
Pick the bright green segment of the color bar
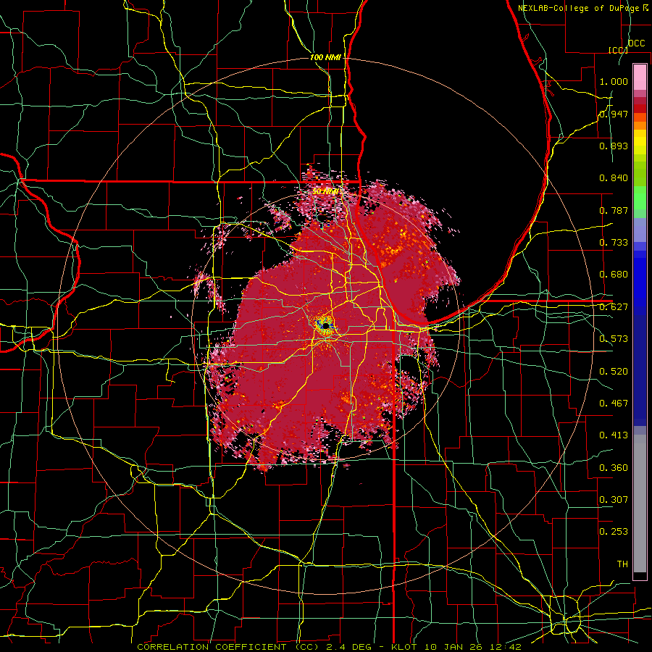(640, 198)
